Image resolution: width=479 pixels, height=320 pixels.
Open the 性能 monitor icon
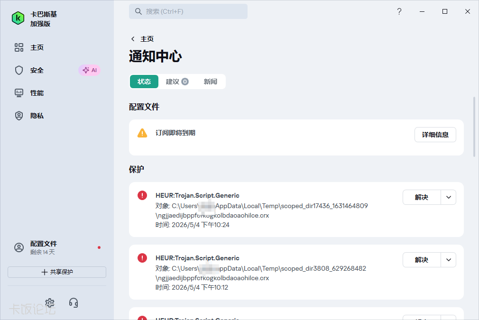pos(19,93)
